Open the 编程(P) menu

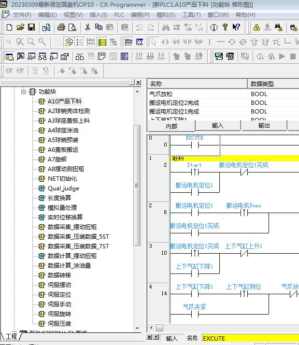pyautogui.click(x=140, y=15)
